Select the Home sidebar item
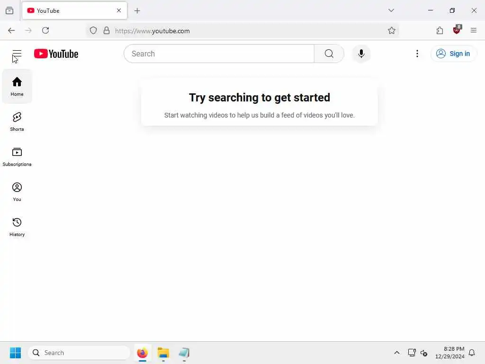 [x=17, y=86]
